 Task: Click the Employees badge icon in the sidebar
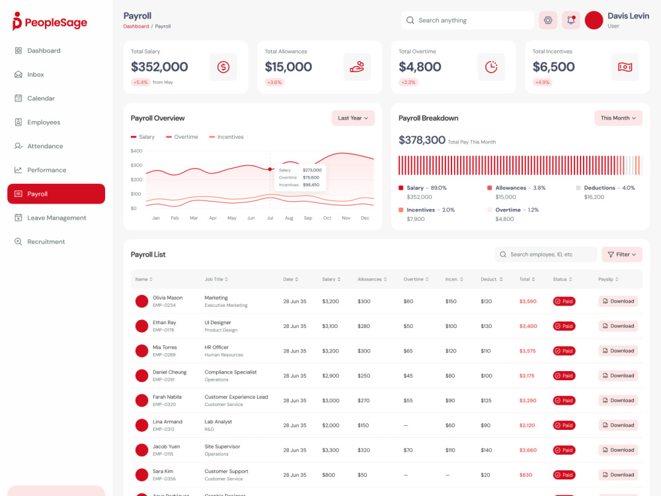pos(18,122)
